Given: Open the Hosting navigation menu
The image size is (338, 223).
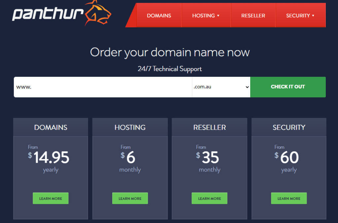Looking at the screenshot, I should pos(203,16).
